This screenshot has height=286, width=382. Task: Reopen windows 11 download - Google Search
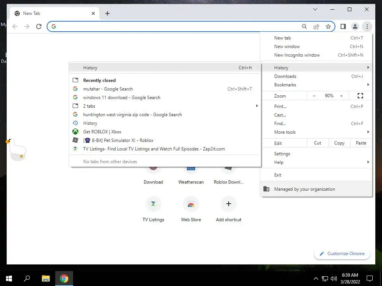point(165,98)
